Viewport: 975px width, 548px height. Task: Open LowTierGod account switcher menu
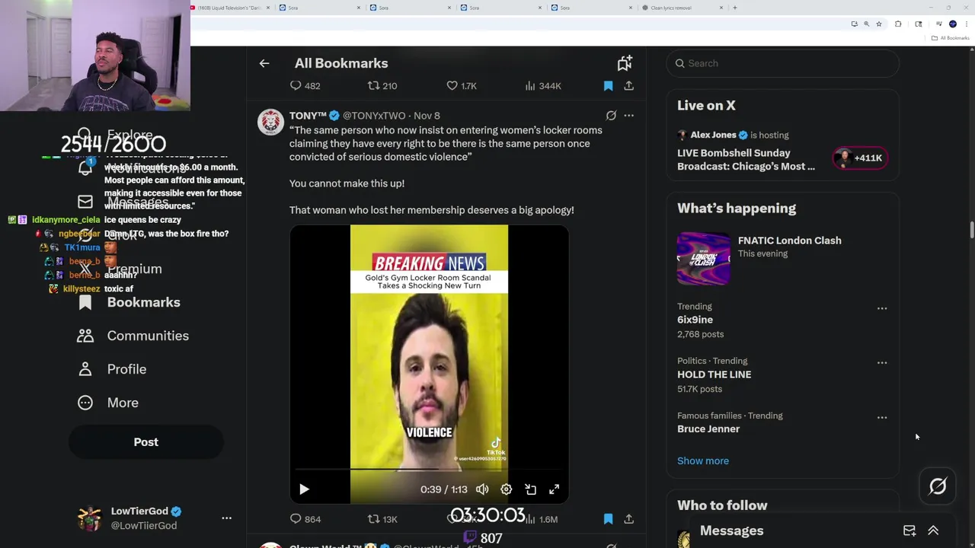[226, 518]
